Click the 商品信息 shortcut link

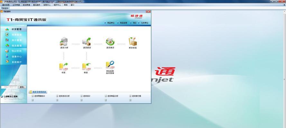pos(124,23)
